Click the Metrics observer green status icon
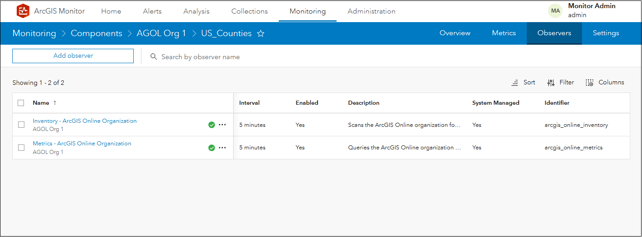Screen dimensions: 642x237 tap(211, 148)
